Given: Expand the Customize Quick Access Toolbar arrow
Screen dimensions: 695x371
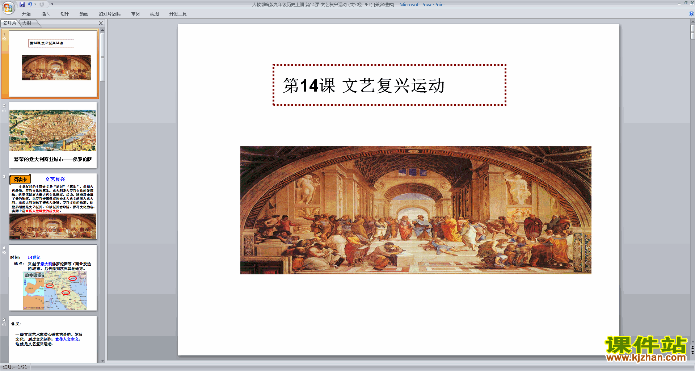Looking at the screenshot, I should pos(52,4).
